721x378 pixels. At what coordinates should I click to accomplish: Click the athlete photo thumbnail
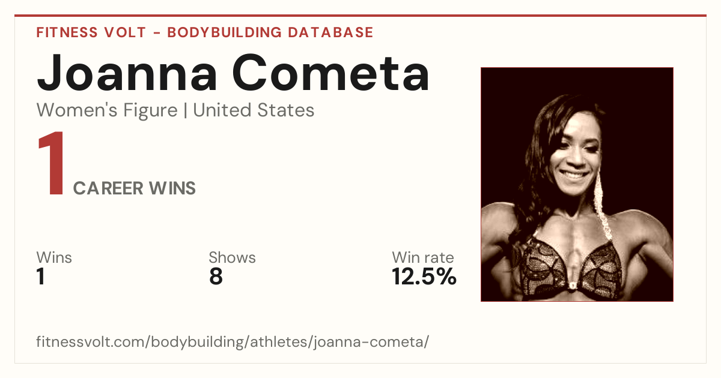pos(577,184)
